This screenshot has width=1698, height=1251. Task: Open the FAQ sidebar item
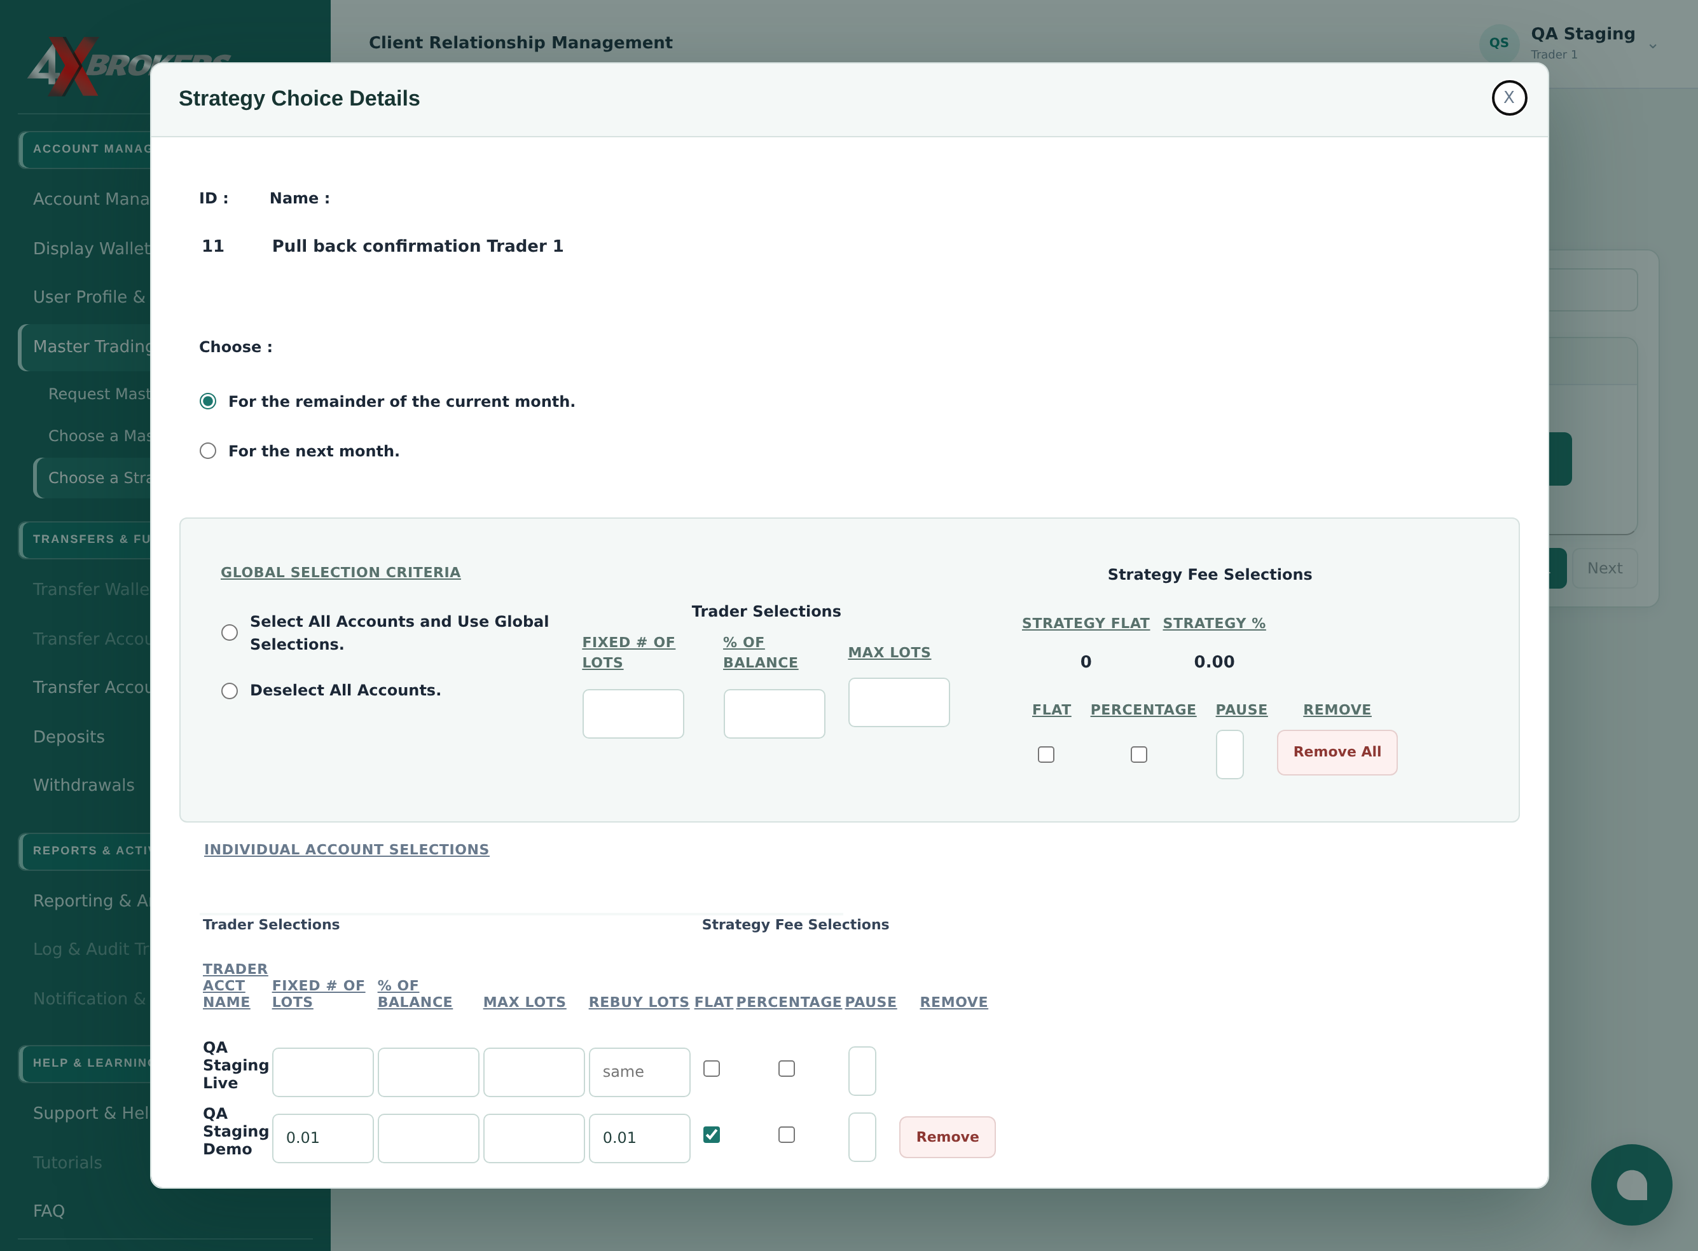pos(48,1211)
